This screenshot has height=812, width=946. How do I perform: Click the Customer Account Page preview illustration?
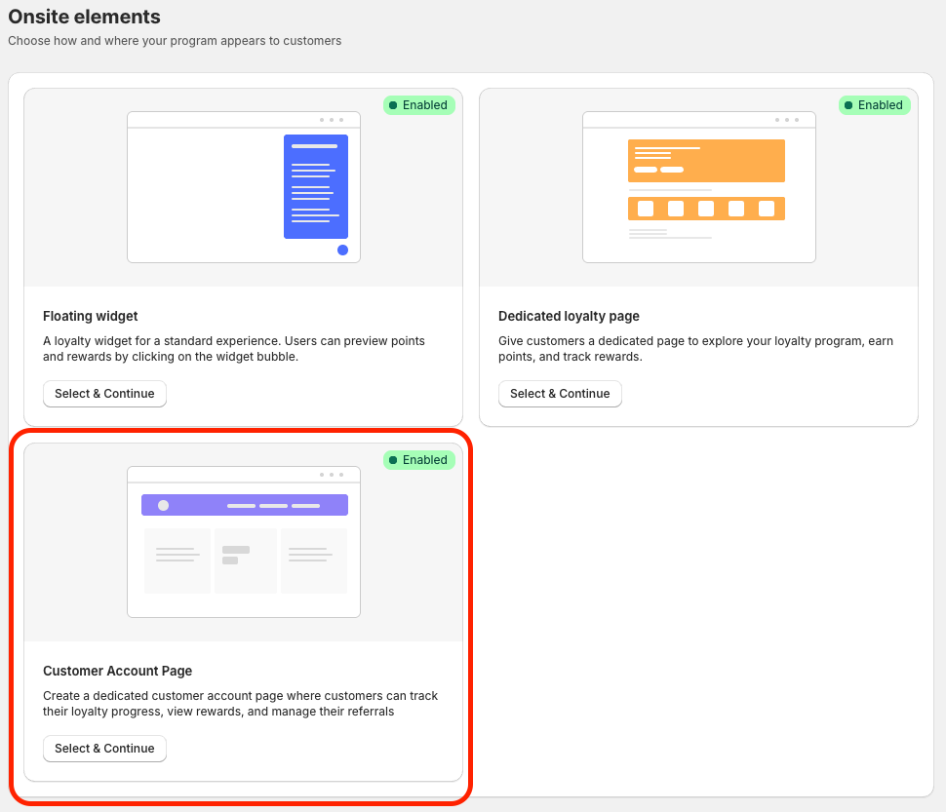tap(244, 541)
